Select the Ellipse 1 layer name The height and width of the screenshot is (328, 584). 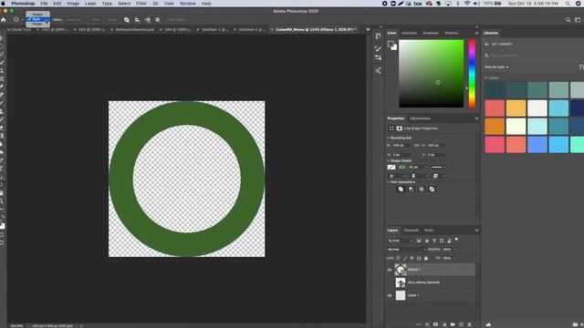click(x=414, y=270)
